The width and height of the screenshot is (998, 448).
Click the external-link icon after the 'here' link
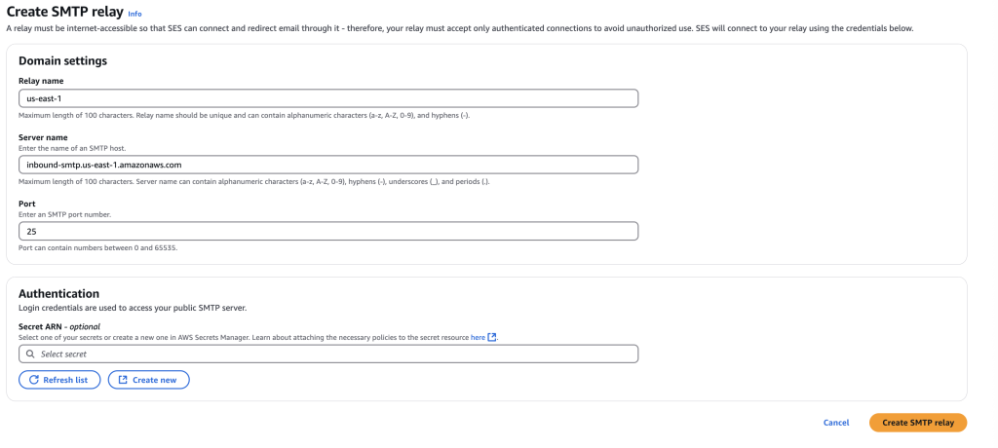[x=492, y=337]
